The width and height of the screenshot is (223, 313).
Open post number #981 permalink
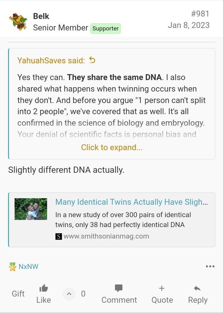click(x=200, y=14)
